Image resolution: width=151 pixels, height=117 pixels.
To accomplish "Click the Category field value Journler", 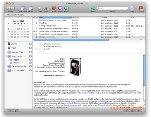I will [47, 49].
